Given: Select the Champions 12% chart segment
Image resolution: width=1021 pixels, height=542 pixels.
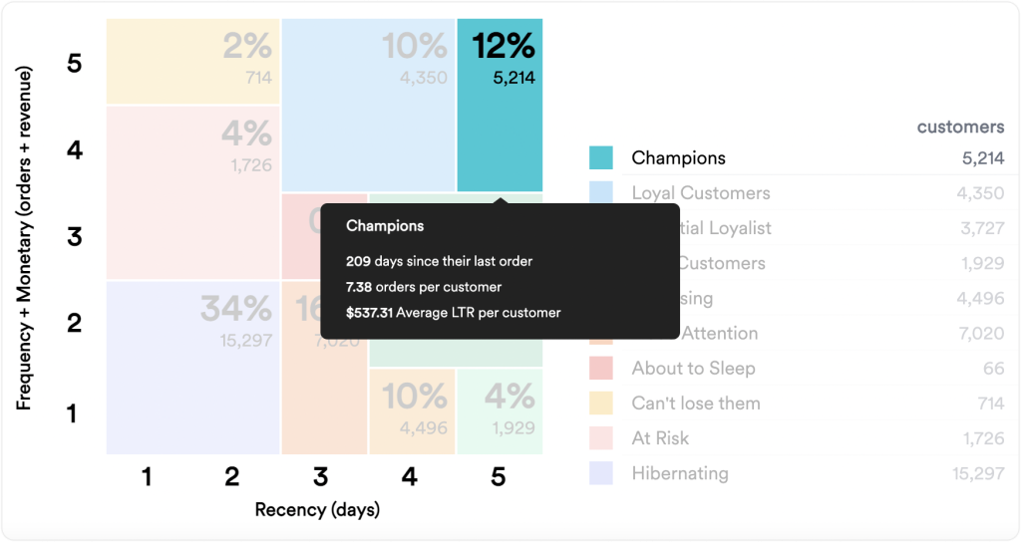Looking at the screenshot, I should point(501,105).
